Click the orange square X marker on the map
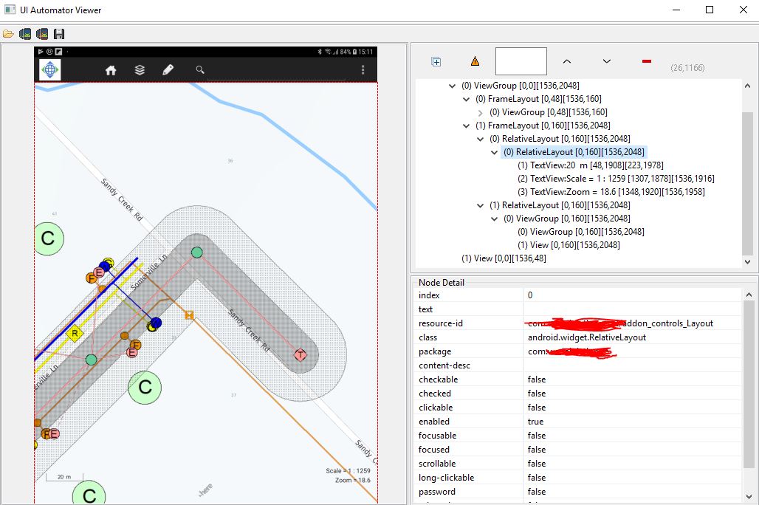Viewport: 759px width, 505px height. pos(189,315)
